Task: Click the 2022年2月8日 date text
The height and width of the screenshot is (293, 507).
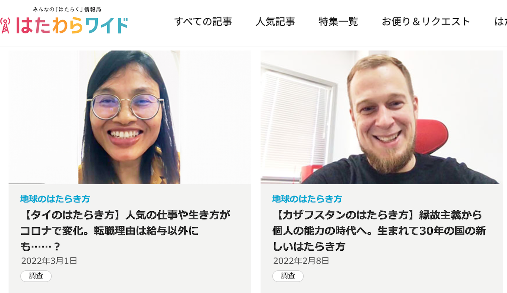Action: (x=301, y=261)
